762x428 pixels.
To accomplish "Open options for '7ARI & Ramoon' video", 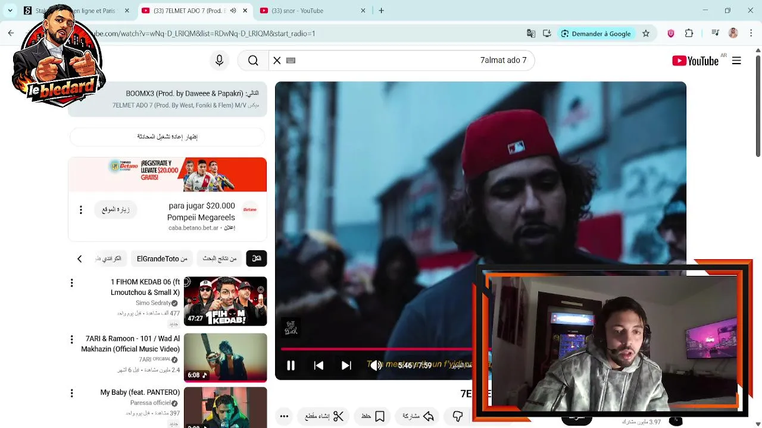I will [72, 339].
